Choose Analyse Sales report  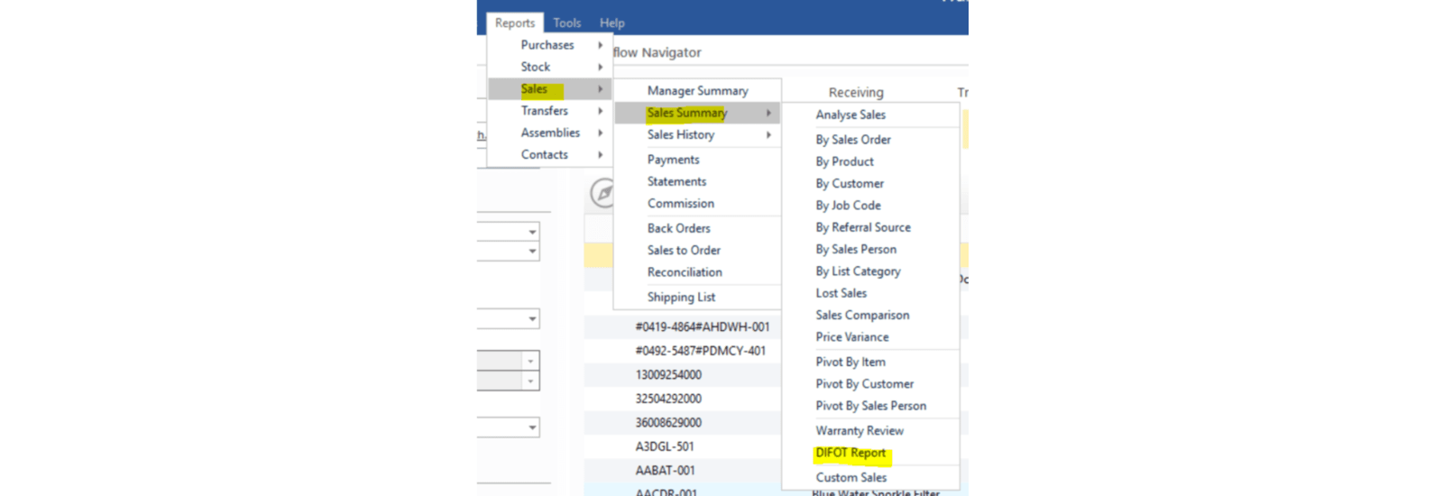870,115
